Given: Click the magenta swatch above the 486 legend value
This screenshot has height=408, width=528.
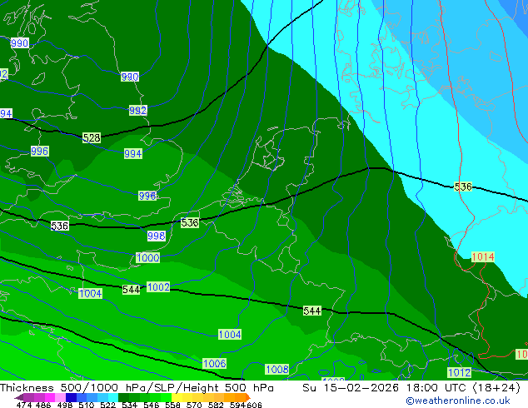Looking at the screenshot, I should 50,396.
